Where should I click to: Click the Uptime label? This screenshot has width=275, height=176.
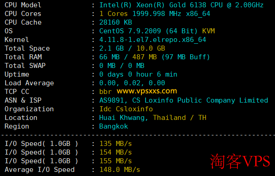[17, 74]
